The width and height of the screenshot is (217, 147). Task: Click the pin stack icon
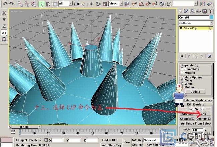(182, 56)
